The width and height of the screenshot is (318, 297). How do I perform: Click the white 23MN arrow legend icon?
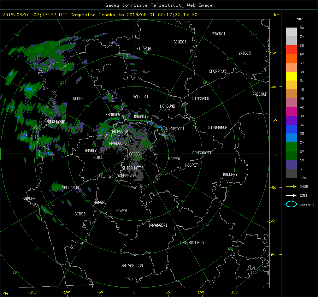(291, 195)
